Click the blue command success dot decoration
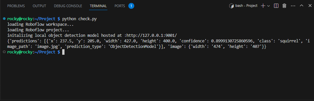 coord(4,19)
